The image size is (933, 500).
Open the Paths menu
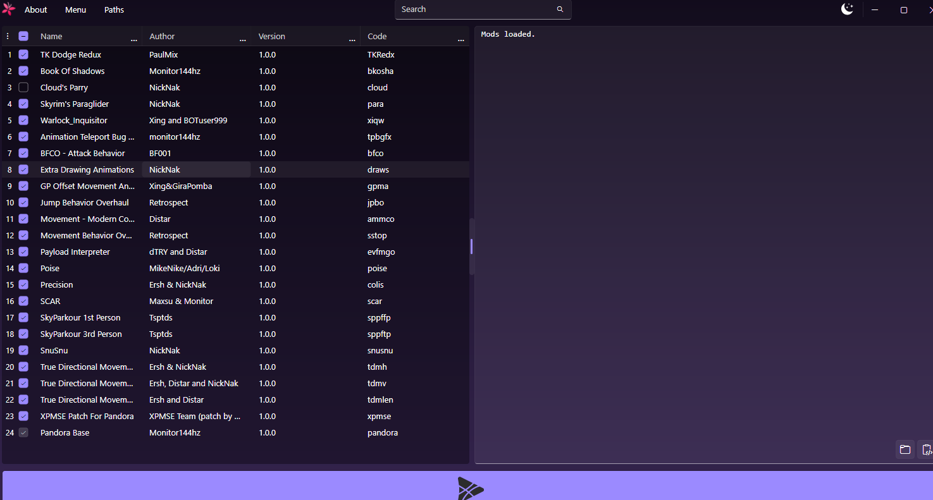click(114, 9)
